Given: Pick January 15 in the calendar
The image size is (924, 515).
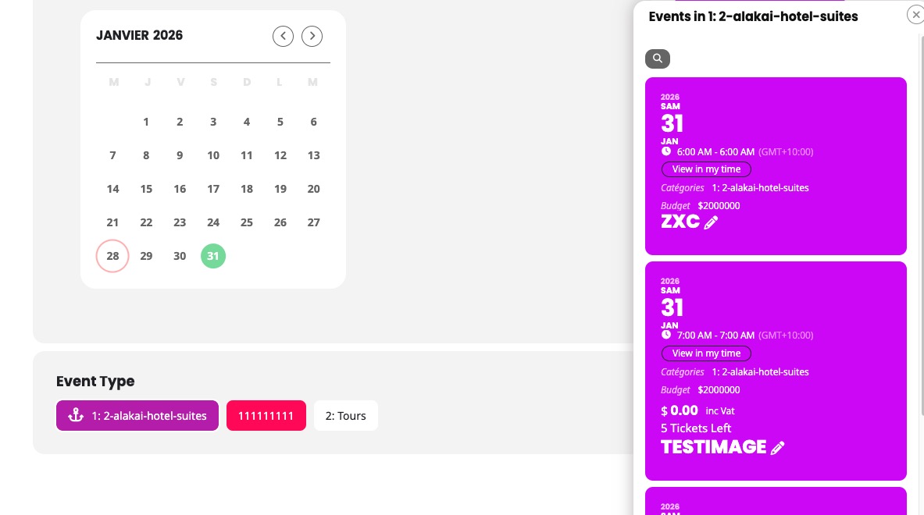Looking at the screenshot, I should coord(146,189).
